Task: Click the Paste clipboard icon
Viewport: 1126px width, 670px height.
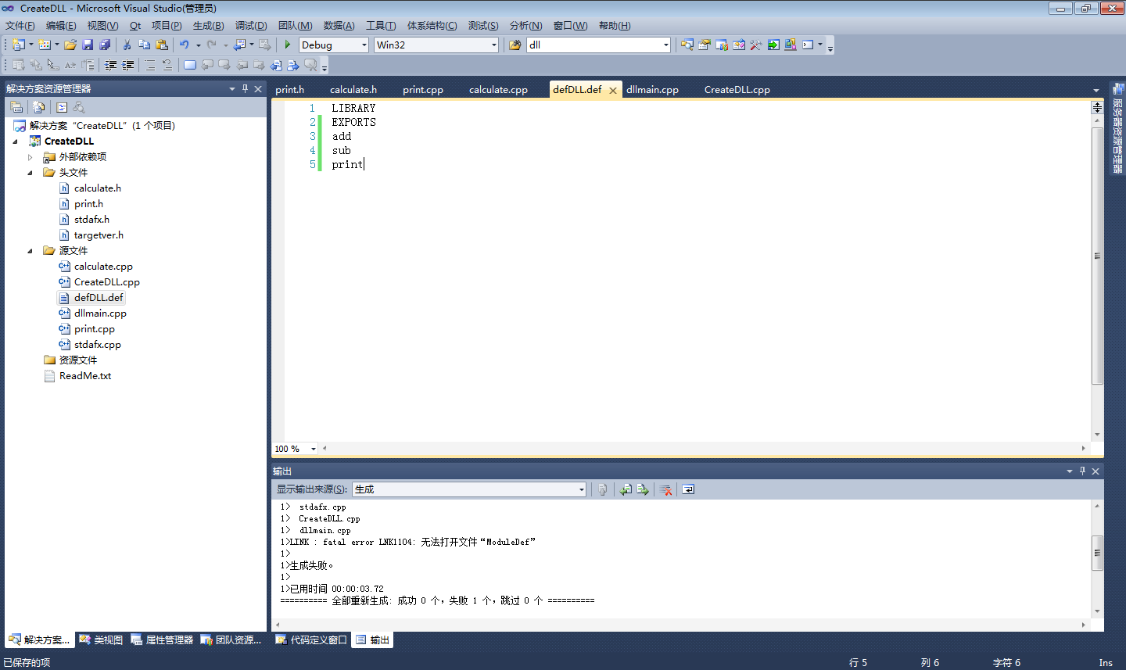Action: point(162,45)
